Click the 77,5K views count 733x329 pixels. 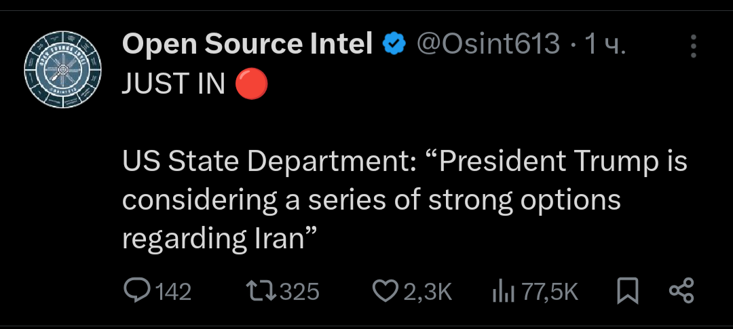pos(550,292)
